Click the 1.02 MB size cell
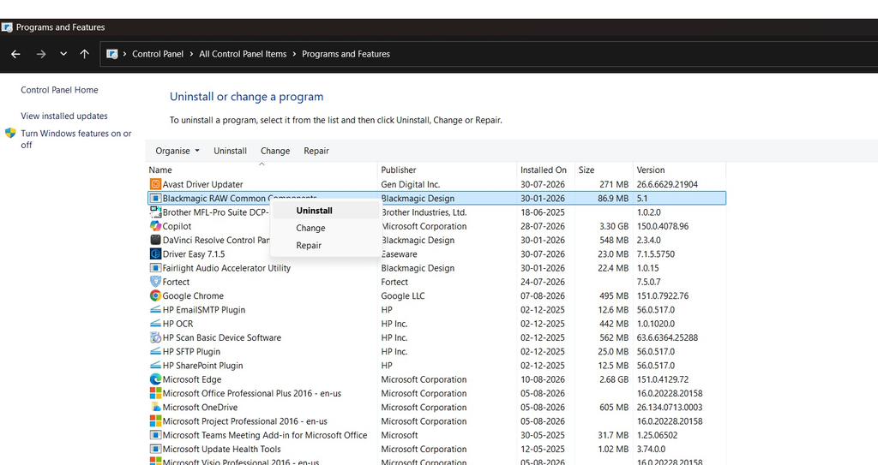878x465 pixels. [614, 450]
